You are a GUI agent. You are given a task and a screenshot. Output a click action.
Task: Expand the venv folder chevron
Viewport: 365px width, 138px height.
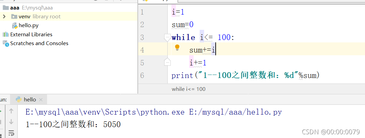(4, 17)
